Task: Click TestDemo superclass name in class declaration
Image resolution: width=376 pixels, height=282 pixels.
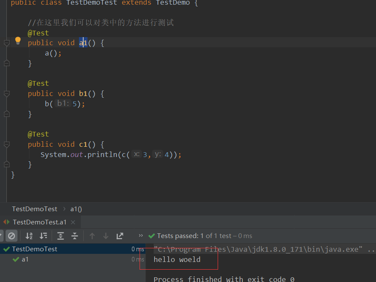Action: [x=173, y=3]
